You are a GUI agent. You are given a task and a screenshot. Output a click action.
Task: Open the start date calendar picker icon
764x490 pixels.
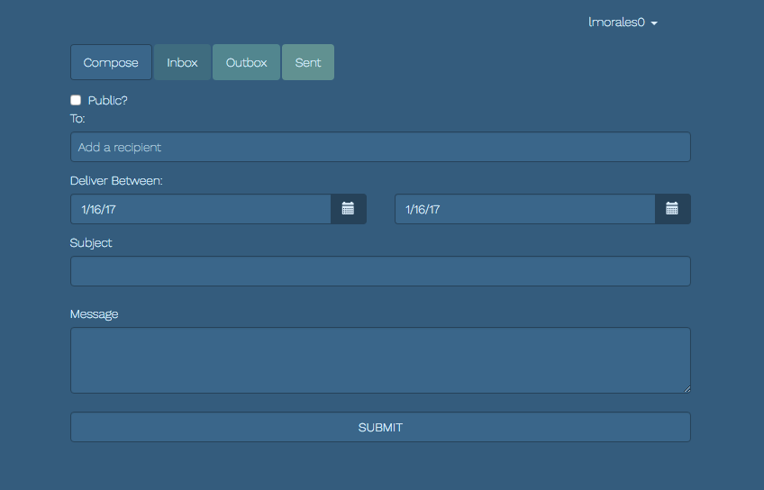coord(348,209)
